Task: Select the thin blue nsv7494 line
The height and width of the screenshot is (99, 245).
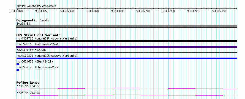Action: [x=127, y=53]
